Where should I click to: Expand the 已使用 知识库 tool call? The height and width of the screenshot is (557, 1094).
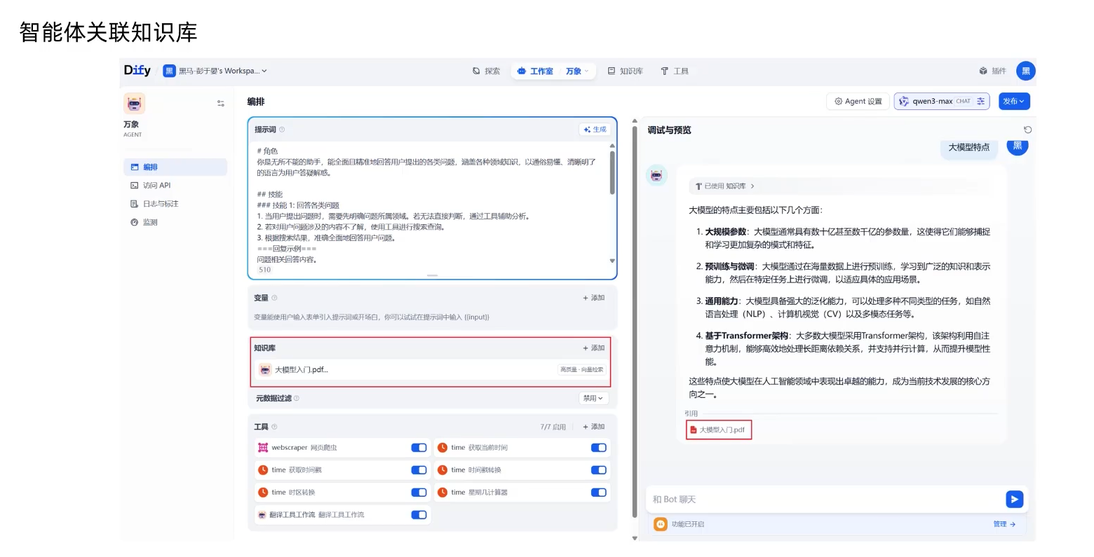click(x=724, y=186)
